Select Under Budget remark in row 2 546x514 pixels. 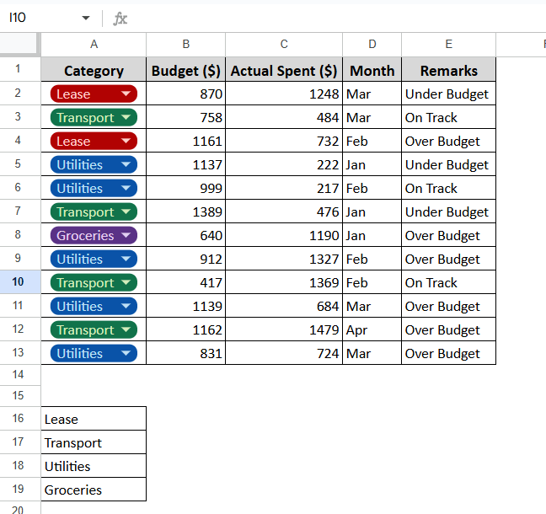(449, 94)
